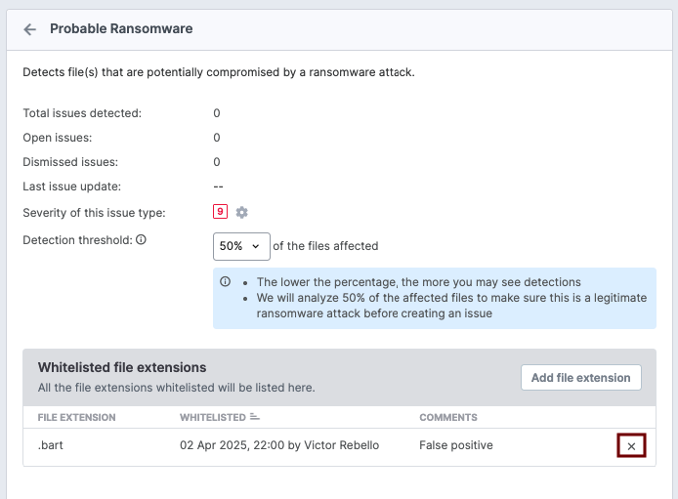
Task: Click the ransomware detection description text
Action: 219,72
